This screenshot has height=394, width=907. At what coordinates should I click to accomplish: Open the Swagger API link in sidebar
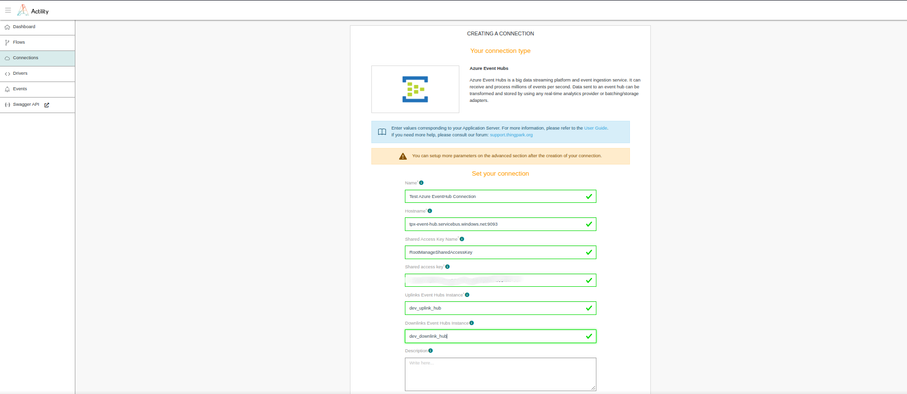(37, 105)
